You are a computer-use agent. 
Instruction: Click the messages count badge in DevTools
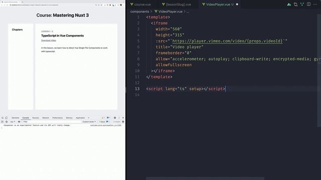(108, 118)
